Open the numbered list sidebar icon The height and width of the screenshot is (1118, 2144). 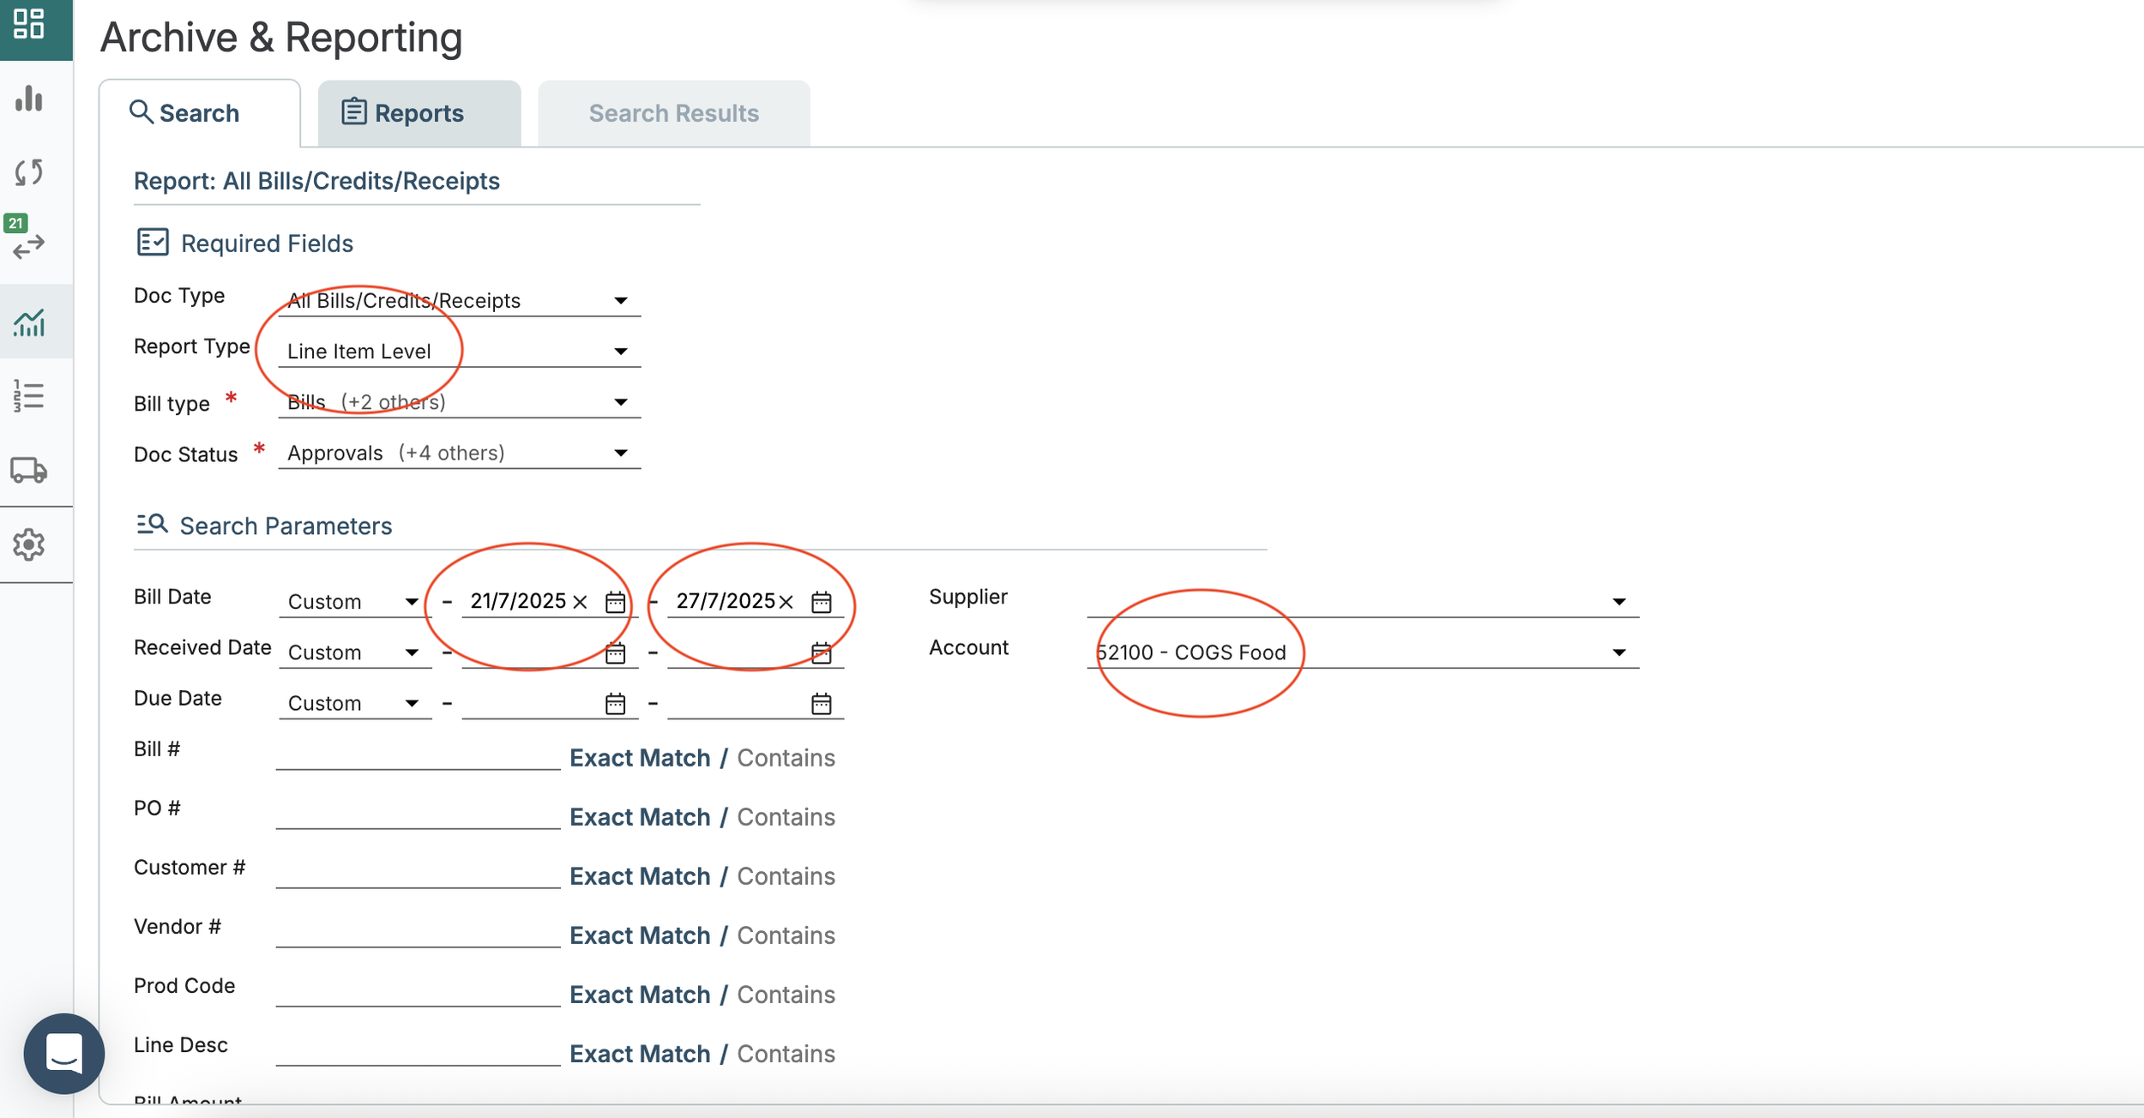pyautogui.click(x=29, y=396)
